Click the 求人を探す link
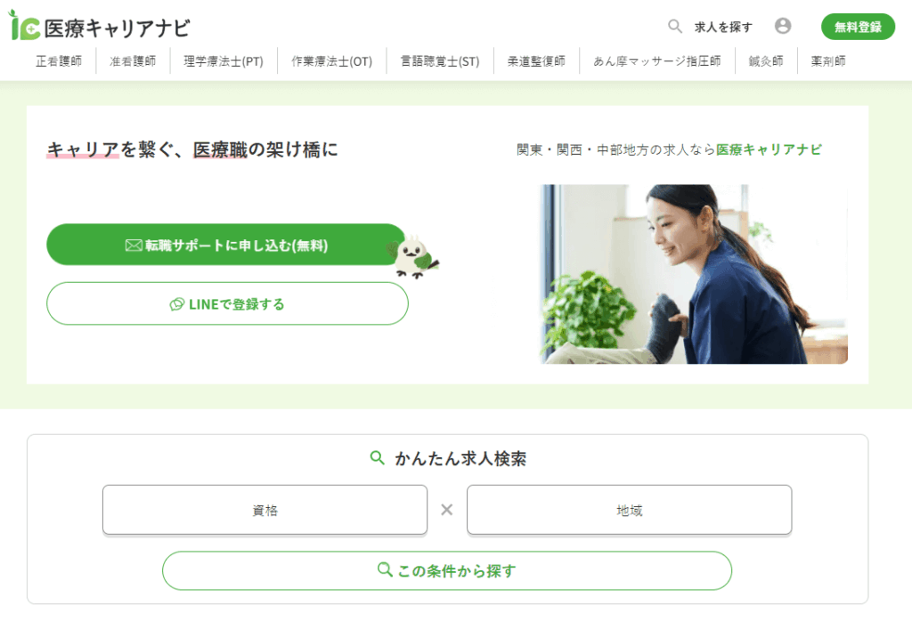This screenshot has height=621, width=912. coord(723,27)
